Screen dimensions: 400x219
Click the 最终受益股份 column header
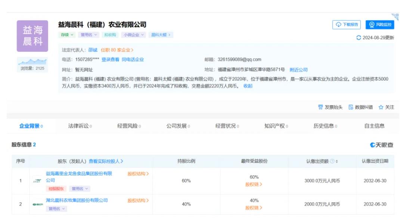(254, 161)
